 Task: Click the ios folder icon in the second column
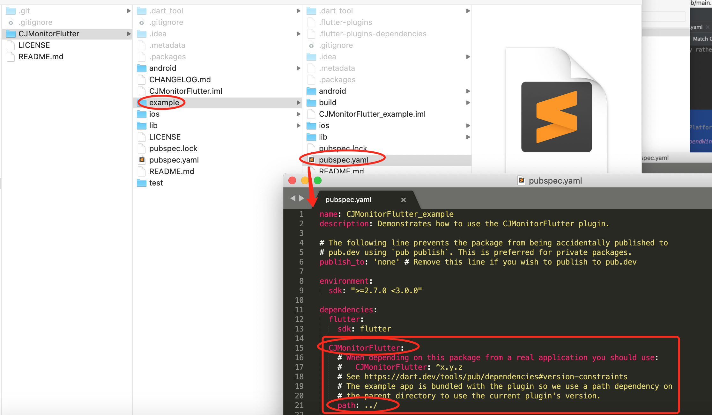pos(142,114)
